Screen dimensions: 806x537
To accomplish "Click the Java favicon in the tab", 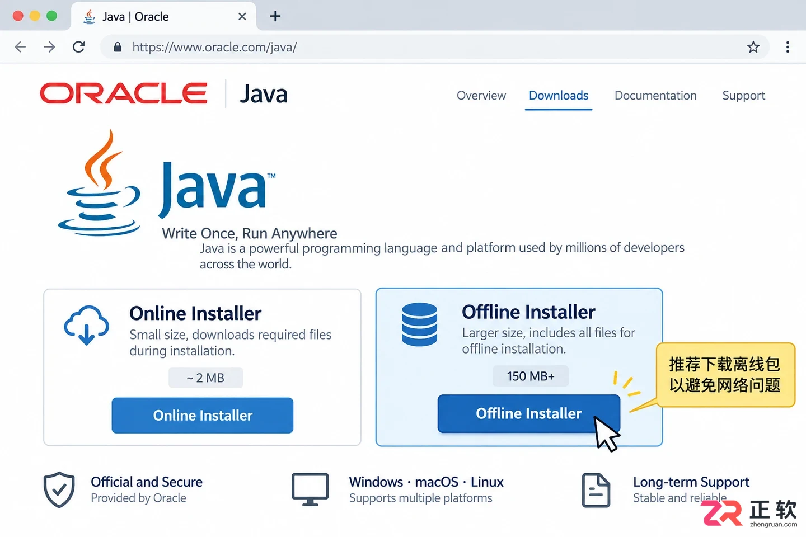I will 89,17.
